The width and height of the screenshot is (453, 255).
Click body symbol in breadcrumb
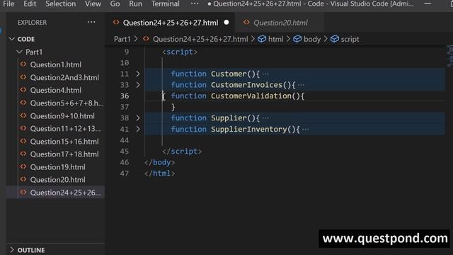[312, 39]
